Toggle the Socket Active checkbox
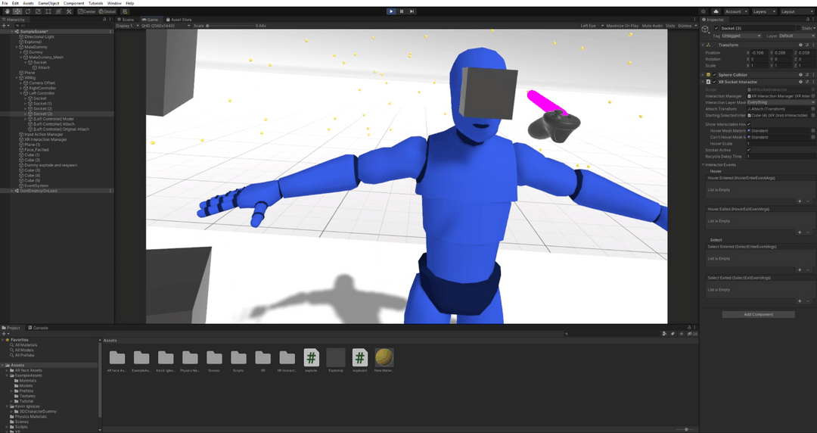Screen dimensions: 817x433 (749, 150)
